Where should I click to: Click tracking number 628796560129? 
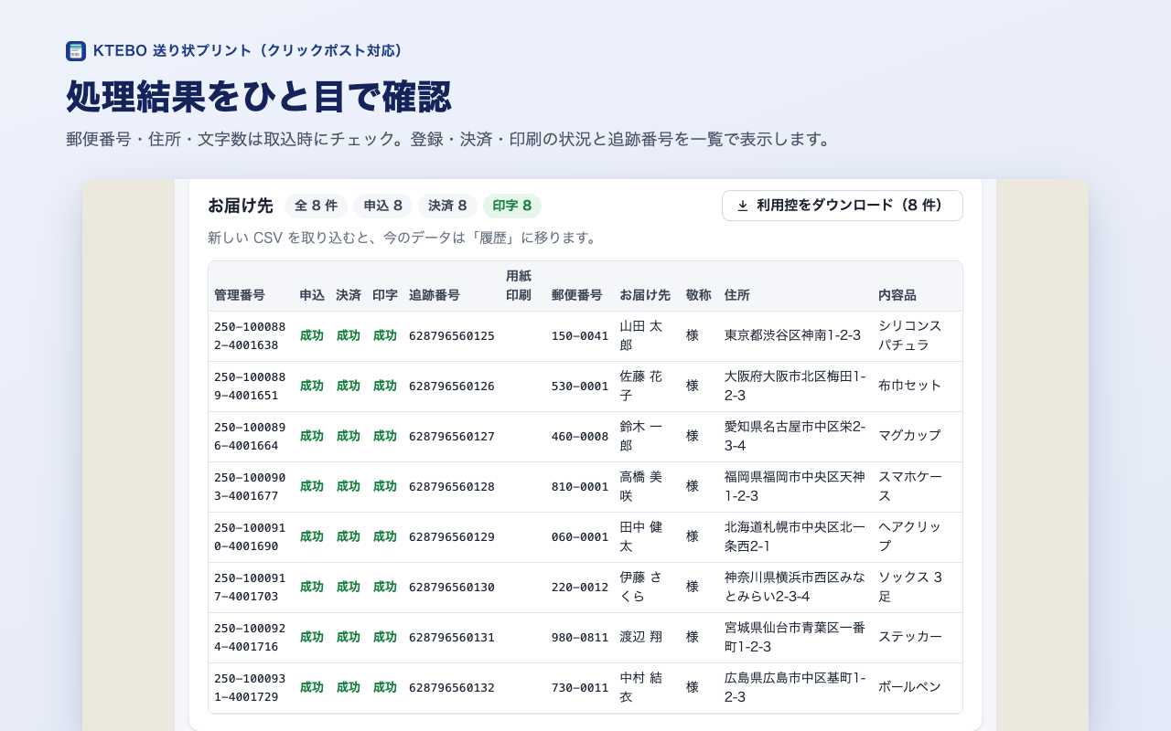(x=452, y=536)
